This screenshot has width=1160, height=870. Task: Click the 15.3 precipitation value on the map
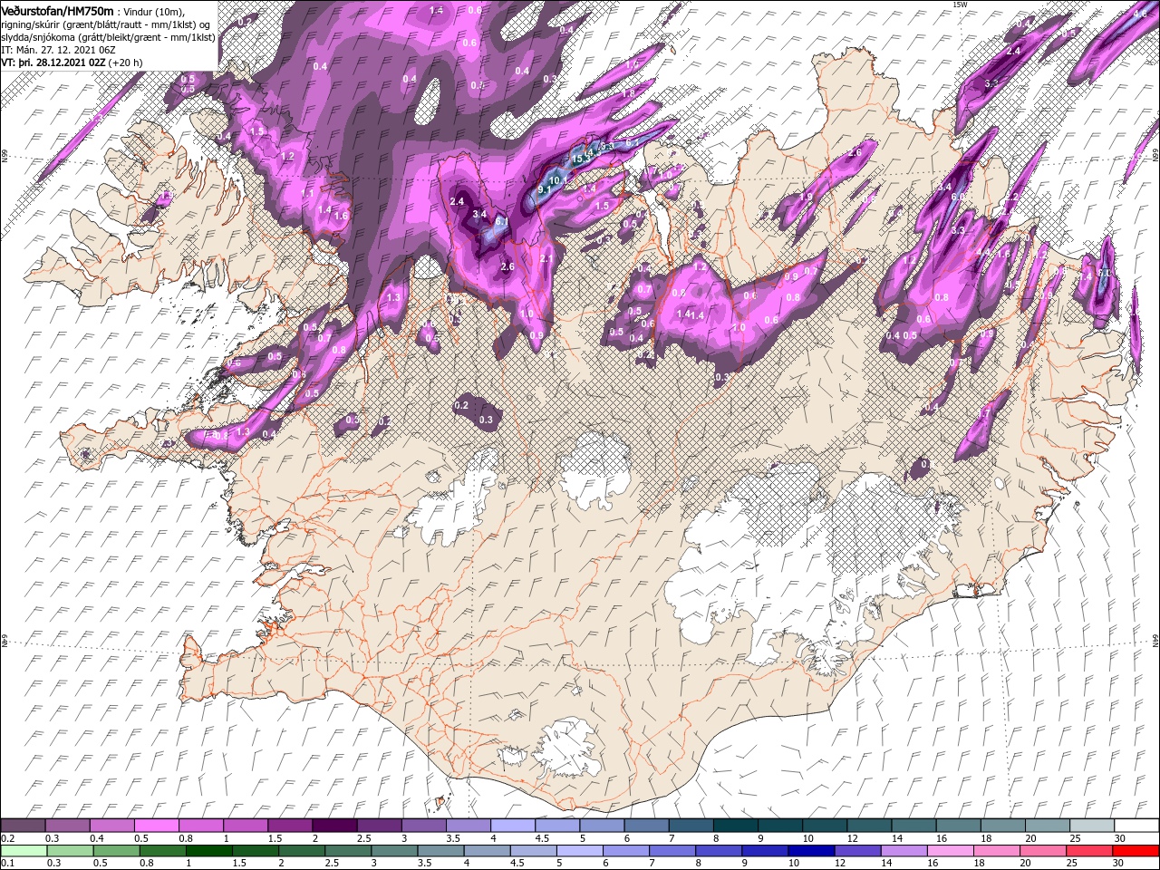[581, 159]
